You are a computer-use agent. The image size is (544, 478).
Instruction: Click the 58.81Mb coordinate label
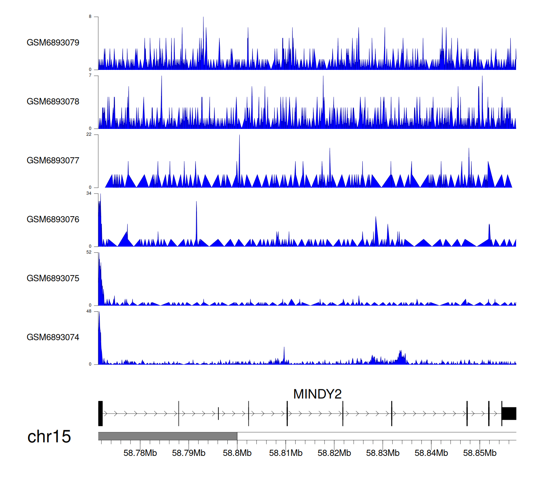[286, 453]
